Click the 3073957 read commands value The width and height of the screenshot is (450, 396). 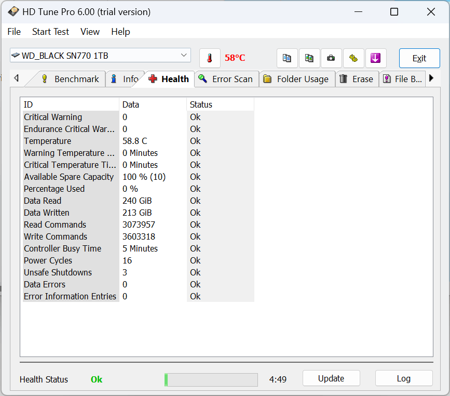point(139,225)
